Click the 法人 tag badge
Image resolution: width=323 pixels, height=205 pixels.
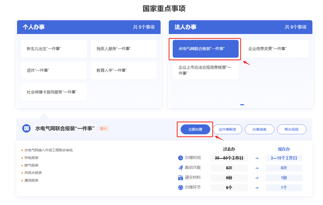pyautogui.click(x=103, y=128)
